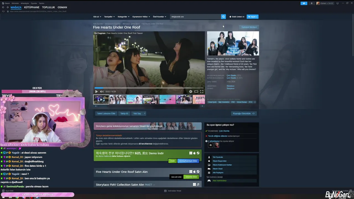Expand the Özel Kısımlar dropdown
Image resolution: width=354 pixels, height=199 pixels.
[160, 17]
